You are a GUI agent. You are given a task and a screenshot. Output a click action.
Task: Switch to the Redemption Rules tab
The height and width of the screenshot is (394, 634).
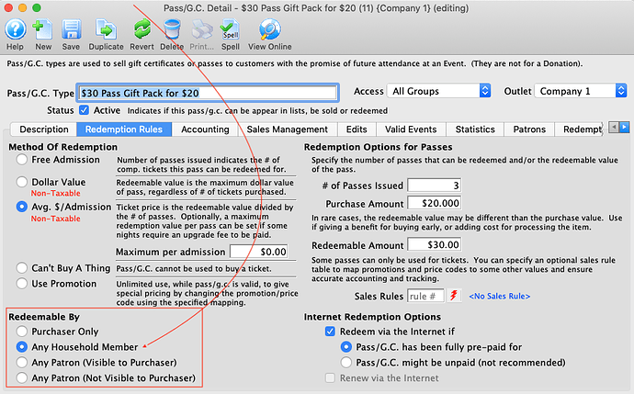[x=124, y=129]
